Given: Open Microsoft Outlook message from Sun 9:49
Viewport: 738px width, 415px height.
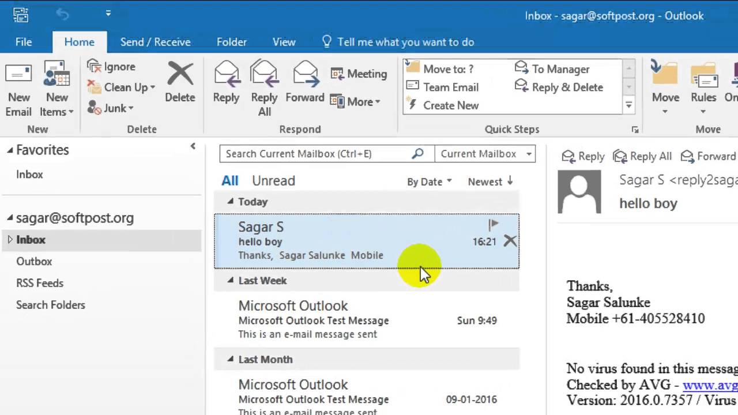Looking at the screenshot, I should [367, 320].
